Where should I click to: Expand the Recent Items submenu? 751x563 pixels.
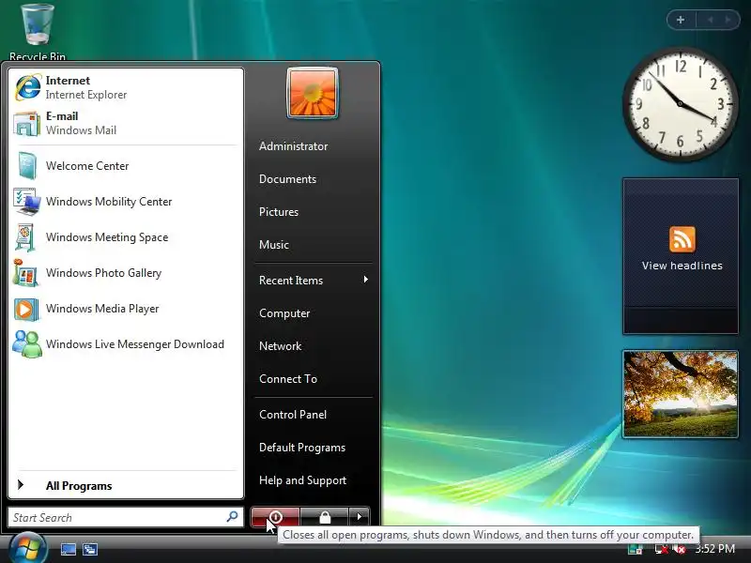click(x=314, y=280)
